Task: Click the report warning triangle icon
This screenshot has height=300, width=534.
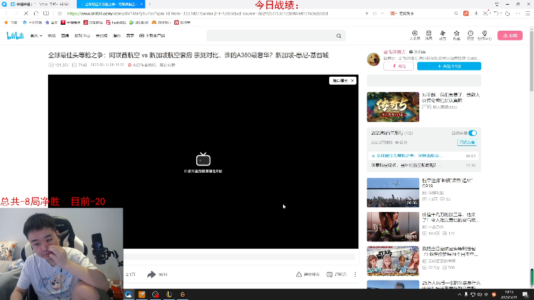Action: 298,275
